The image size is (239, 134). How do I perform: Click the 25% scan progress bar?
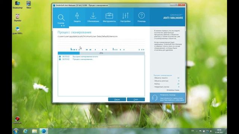(101, 53)
